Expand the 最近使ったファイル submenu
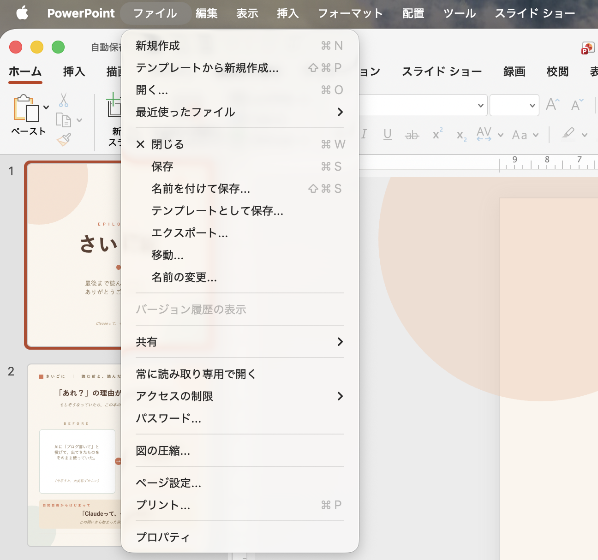The image size is (598, 560). point(240,112)
